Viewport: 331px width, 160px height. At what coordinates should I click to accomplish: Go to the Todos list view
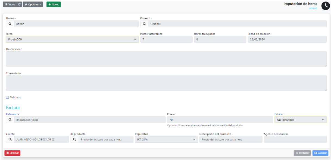point(10,4)
